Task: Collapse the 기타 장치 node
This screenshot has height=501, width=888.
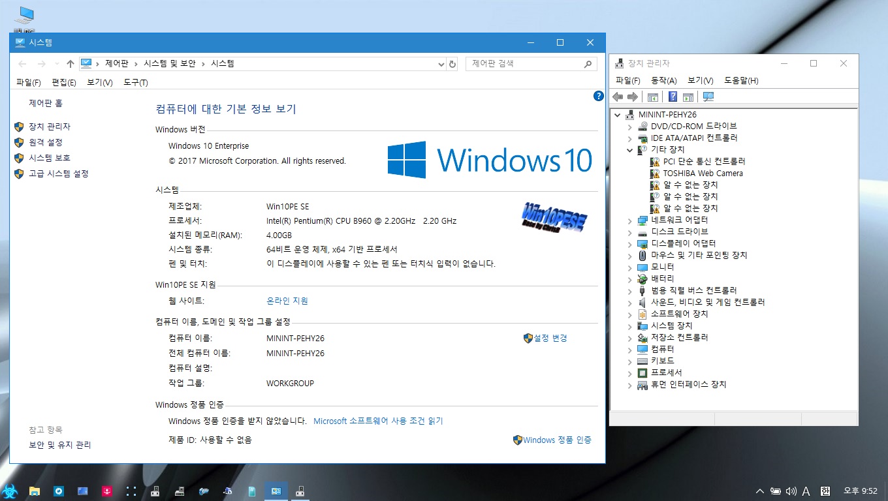Action: coord(629,150)
